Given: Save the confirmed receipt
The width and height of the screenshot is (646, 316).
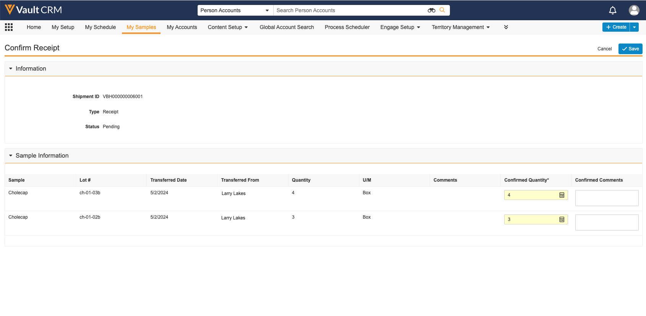Looking at the screenshot, I should click(630, 49).
